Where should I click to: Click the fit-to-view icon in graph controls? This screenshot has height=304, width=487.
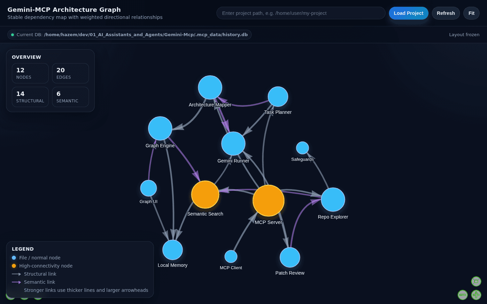[476, 281]
